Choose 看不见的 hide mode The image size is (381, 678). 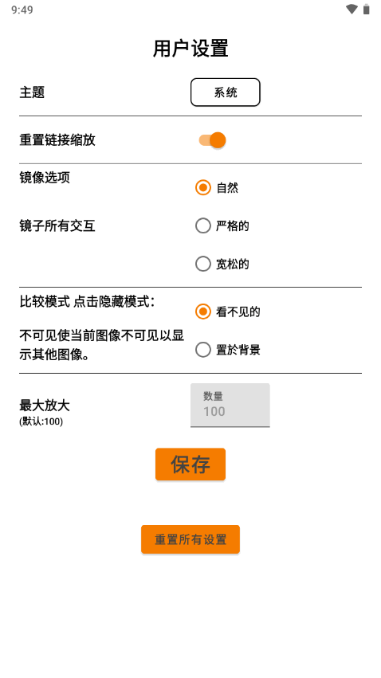(x=228, y=312)
